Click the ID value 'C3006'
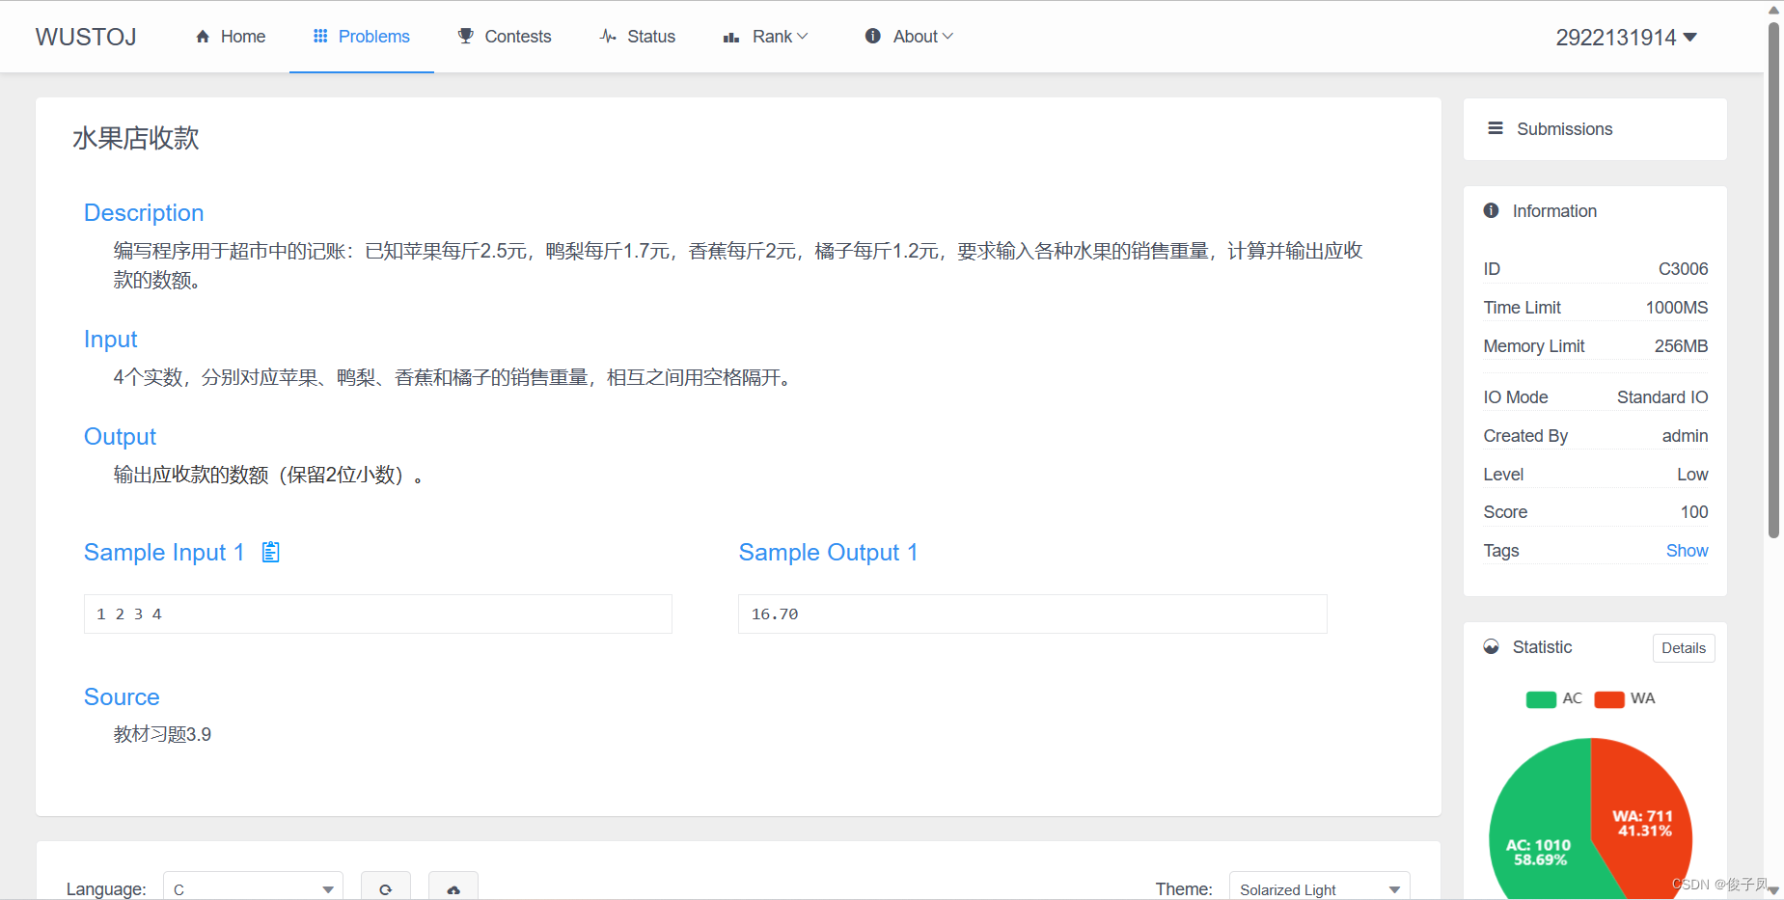Screen dimensions: 1784x900 tap(1683, 269)
